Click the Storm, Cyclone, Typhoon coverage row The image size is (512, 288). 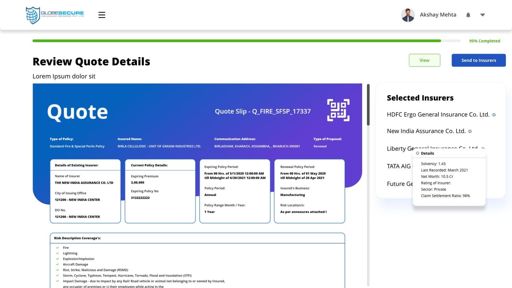(x=128, y=276)
